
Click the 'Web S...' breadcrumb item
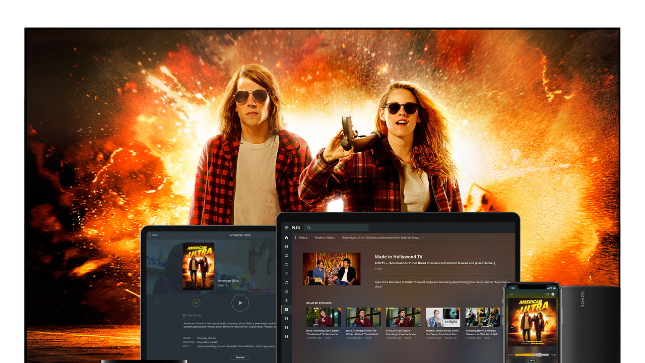(x=304, y=237)
